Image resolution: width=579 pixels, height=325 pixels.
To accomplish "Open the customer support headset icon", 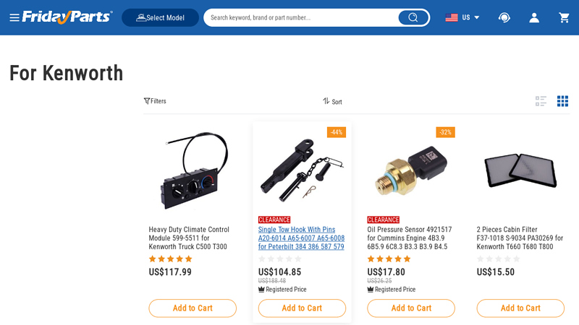I will pos(504,17).
